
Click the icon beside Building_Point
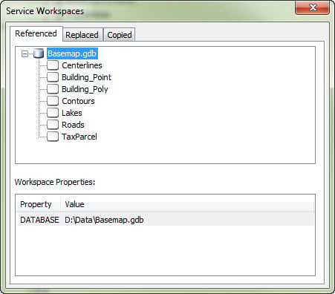pyautogui.click(x=53, y=77)
